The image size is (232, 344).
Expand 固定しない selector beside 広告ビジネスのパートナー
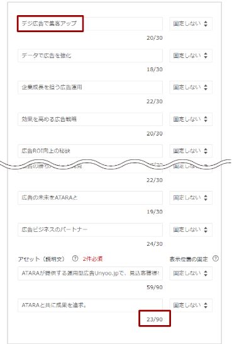[x=191, y=230]
